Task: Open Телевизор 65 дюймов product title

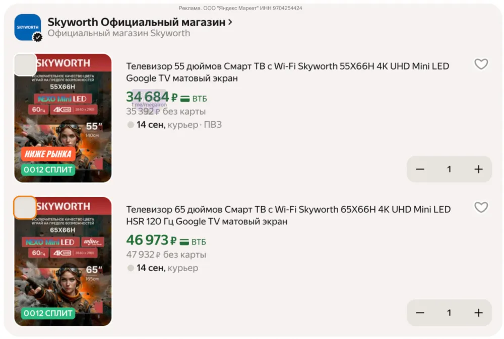Action: (x=288, y=216)
